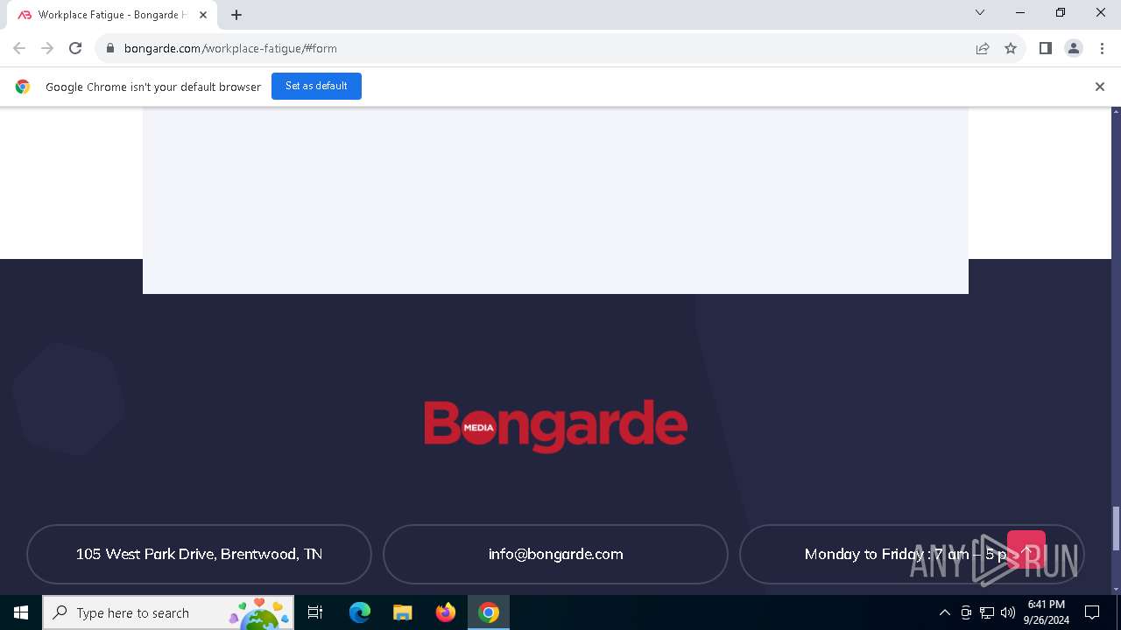Launch Firefox from the taskbar

(x=446, y=612)
